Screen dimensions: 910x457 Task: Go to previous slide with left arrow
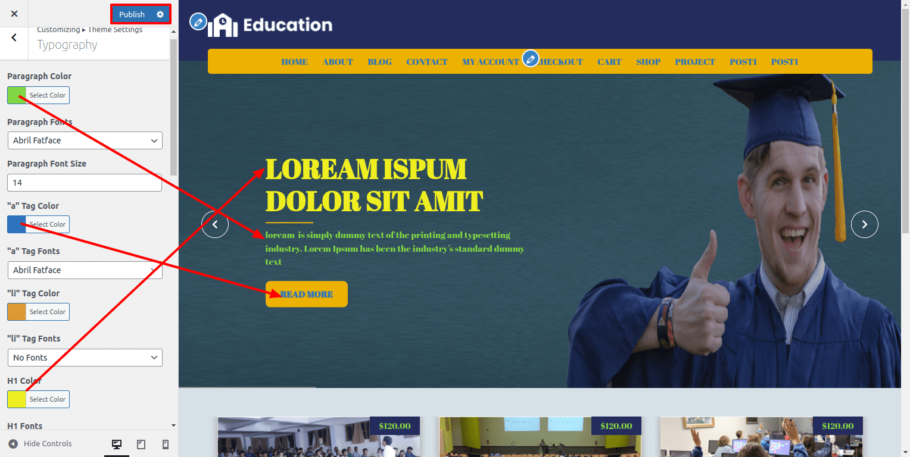click(x=215, y=224)
